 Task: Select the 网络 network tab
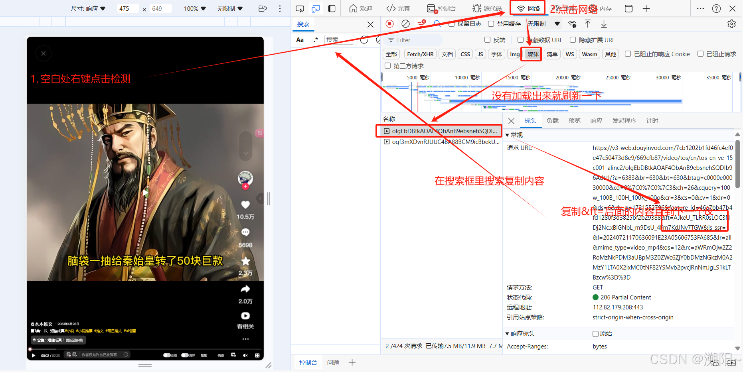tap(528, 8)
